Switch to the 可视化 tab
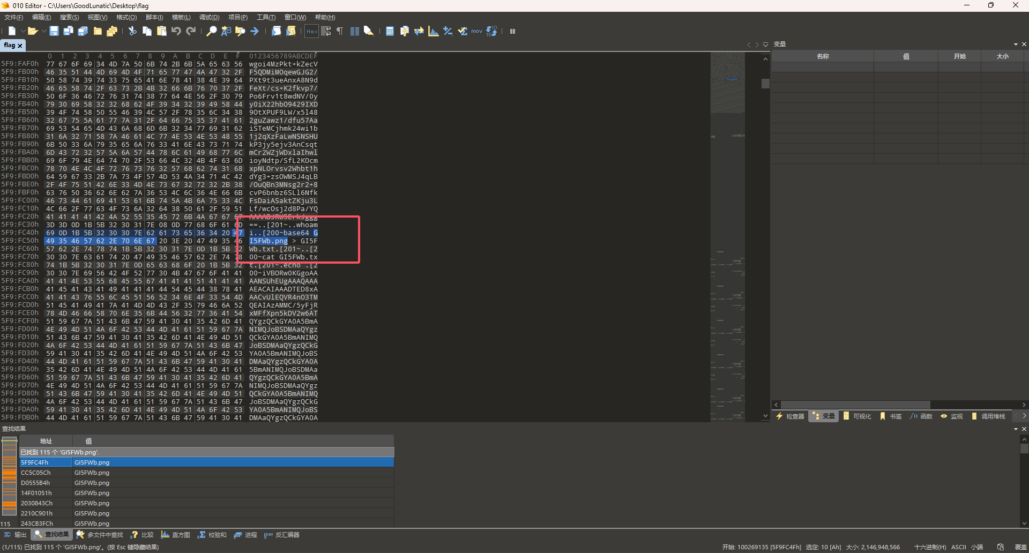The height and width of the screenshot is (553, 1029). [857, 416]
